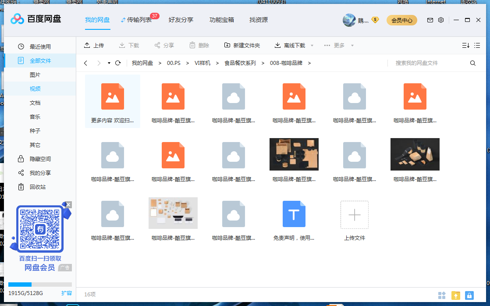Screen dimensions: 490x306
Task: Click the yellow upload icon in status bar
Action: (x=456, y=295)
